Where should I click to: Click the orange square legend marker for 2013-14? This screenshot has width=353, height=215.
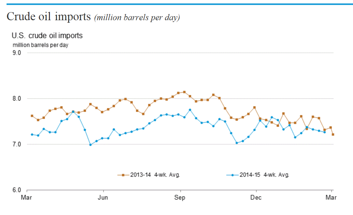click(x=123, y=175)
